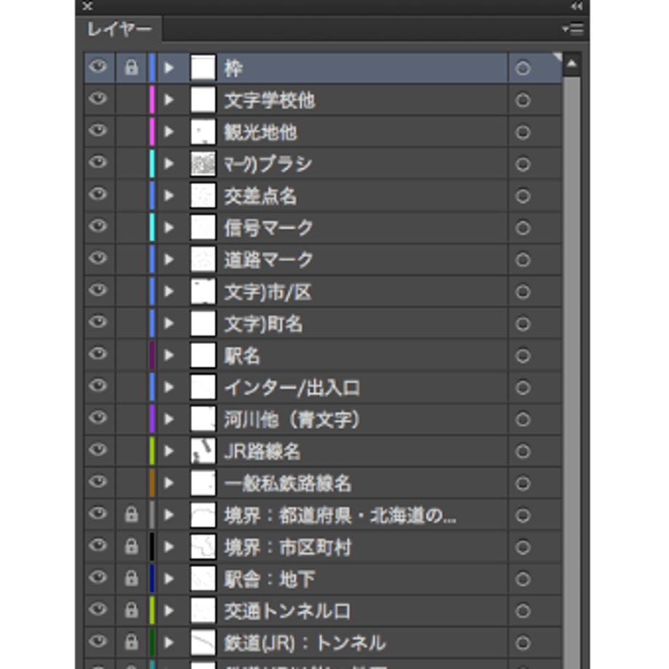This screenshot has width=669, height=669.
Task: Click target circle of 文字)市/区 layer
Action: (x=523, y=292)
